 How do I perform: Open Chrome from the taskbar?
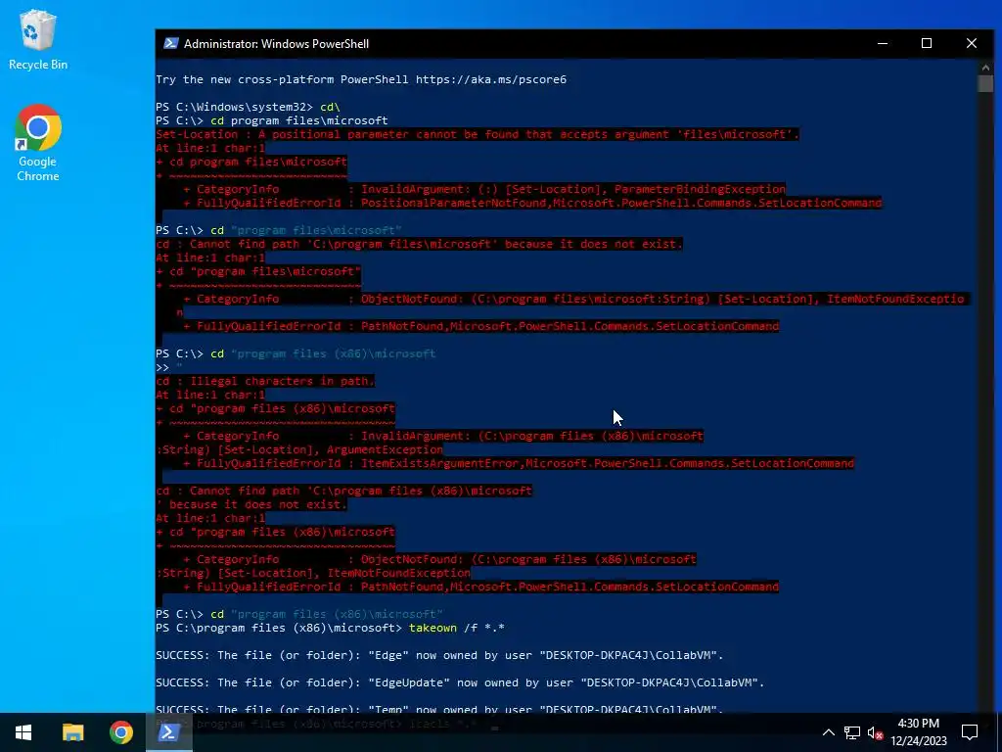click(x=120, y=732)
